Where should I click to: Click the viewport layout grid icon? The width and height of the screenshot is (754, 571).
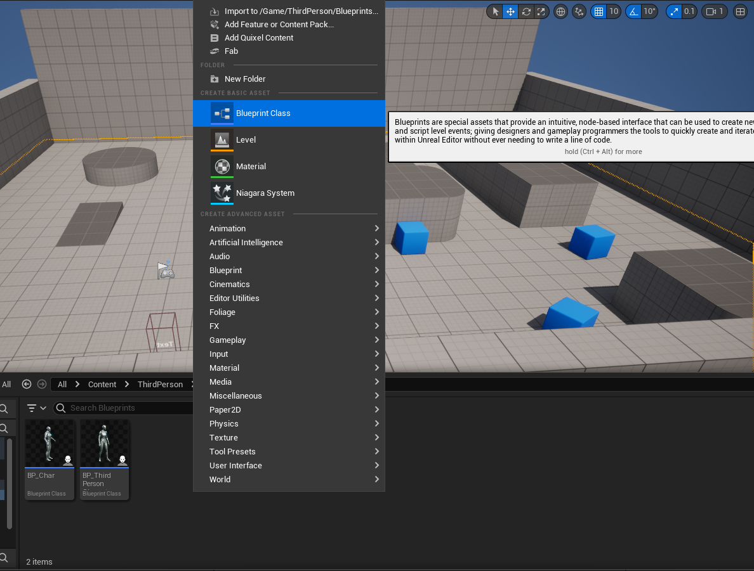[x=740, y=11]
